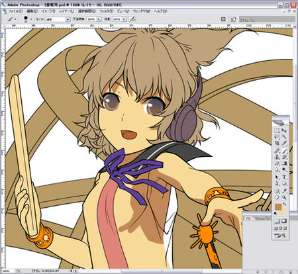The image size is (298, 274).
Task: Select the Clone Stamp tool
Action: [x=277, y=157]
